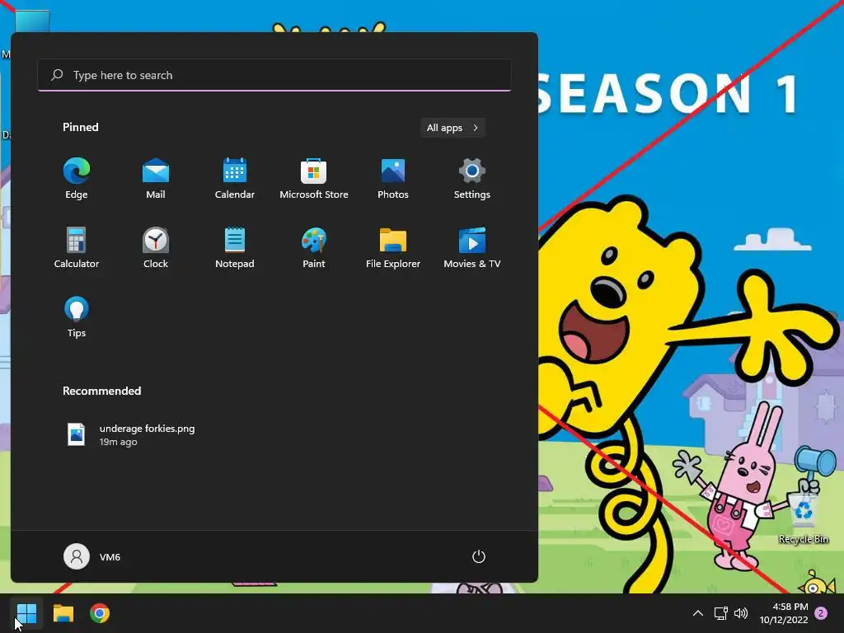Open the Clock app
The height and width of the screenshot is (633, 844).
pos(156,248)
